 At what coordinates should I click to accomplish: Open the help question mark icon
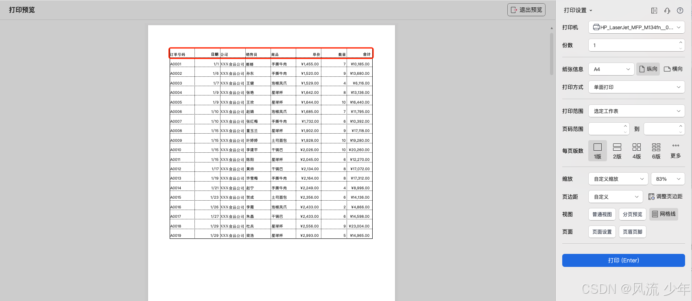point(680,11)
